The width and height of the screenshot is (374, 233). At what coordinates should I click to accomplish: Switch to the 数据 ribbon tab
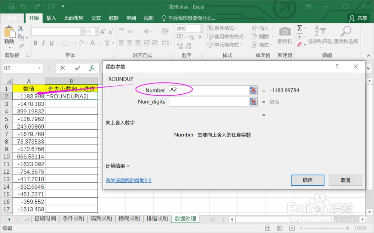[114, 18]
